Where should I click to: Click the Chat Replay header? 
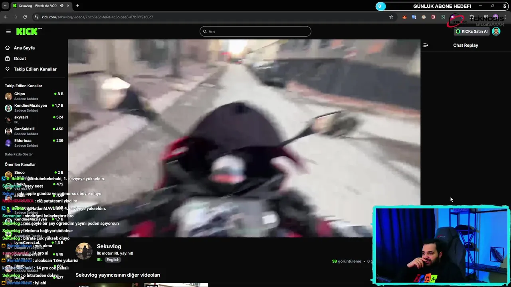[x=465, y=45]
